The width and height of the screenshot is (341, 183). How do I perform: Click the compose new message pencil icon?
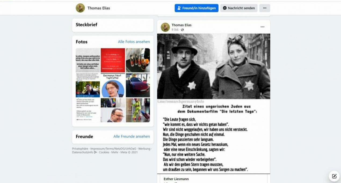coord(334,176)
